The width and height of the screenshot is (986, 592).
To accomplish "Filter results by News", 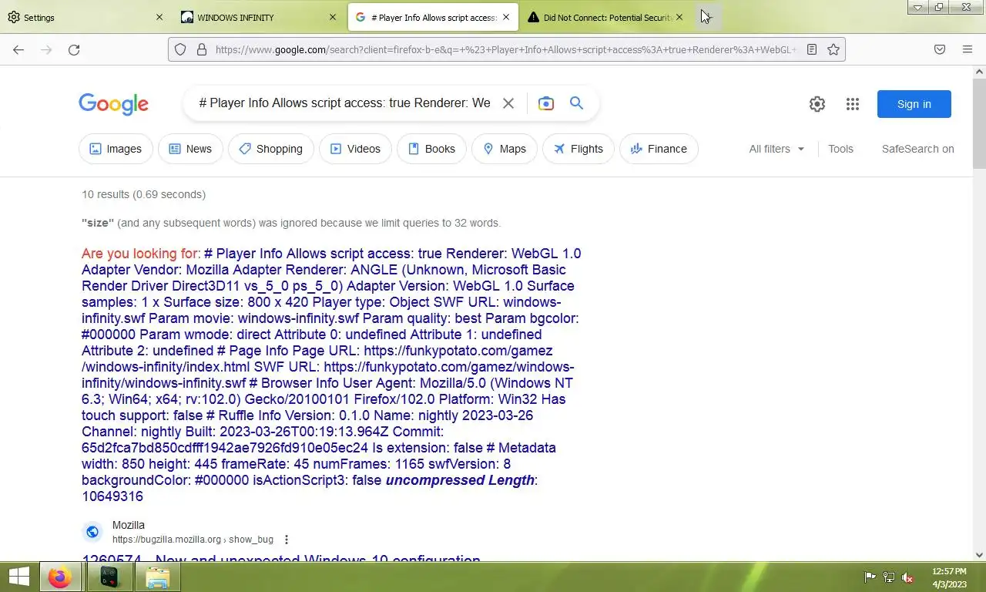I will pos(190,149).
